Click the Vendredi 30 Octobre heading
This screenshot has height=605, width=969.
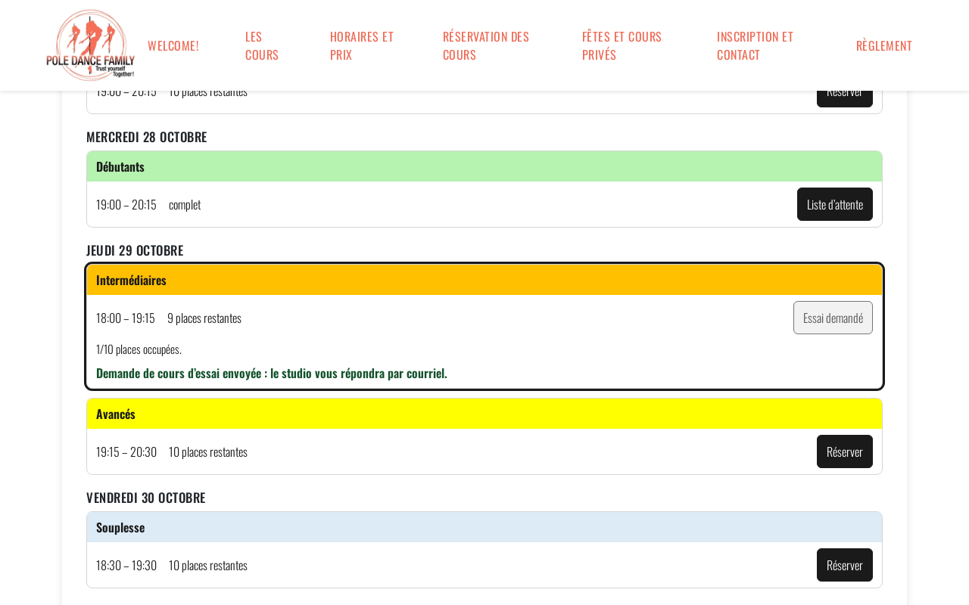point(146,498)
